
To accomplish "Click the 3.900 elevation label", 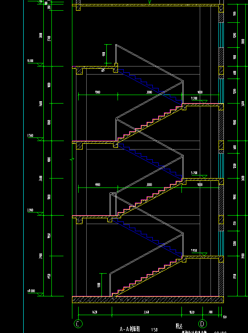I will (30, 210).
